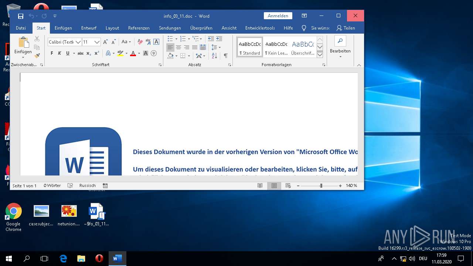Open the Schriftart dialog launcher
473x266 pixels.
pyautogui.click(x=160, y=65)
